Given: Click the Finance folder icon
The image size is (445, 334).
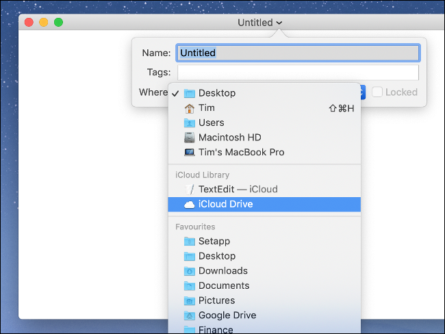Looking at the screenshot, I should click(189, 330).
